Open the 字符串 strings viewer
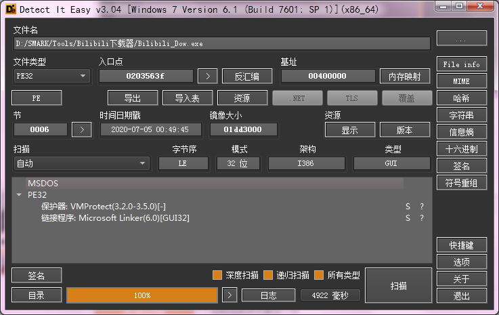Screen dimensions: 499x315 click(x=462, y=115)
